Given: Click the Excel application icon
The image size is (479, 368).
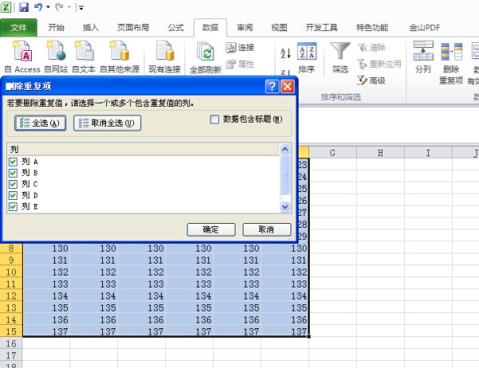Looking at the screenshot, I should pyautogui.click(x=6, y=7).
